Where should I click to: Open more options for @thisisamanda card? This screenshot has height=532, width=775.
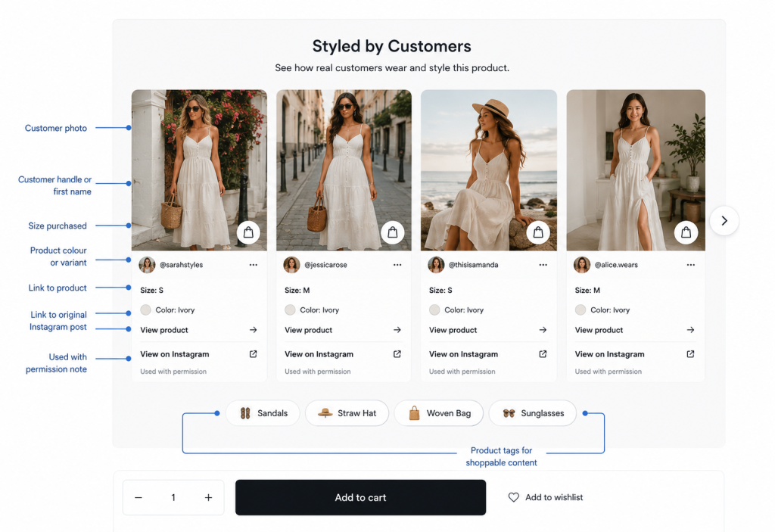click(x=543, y=265)
